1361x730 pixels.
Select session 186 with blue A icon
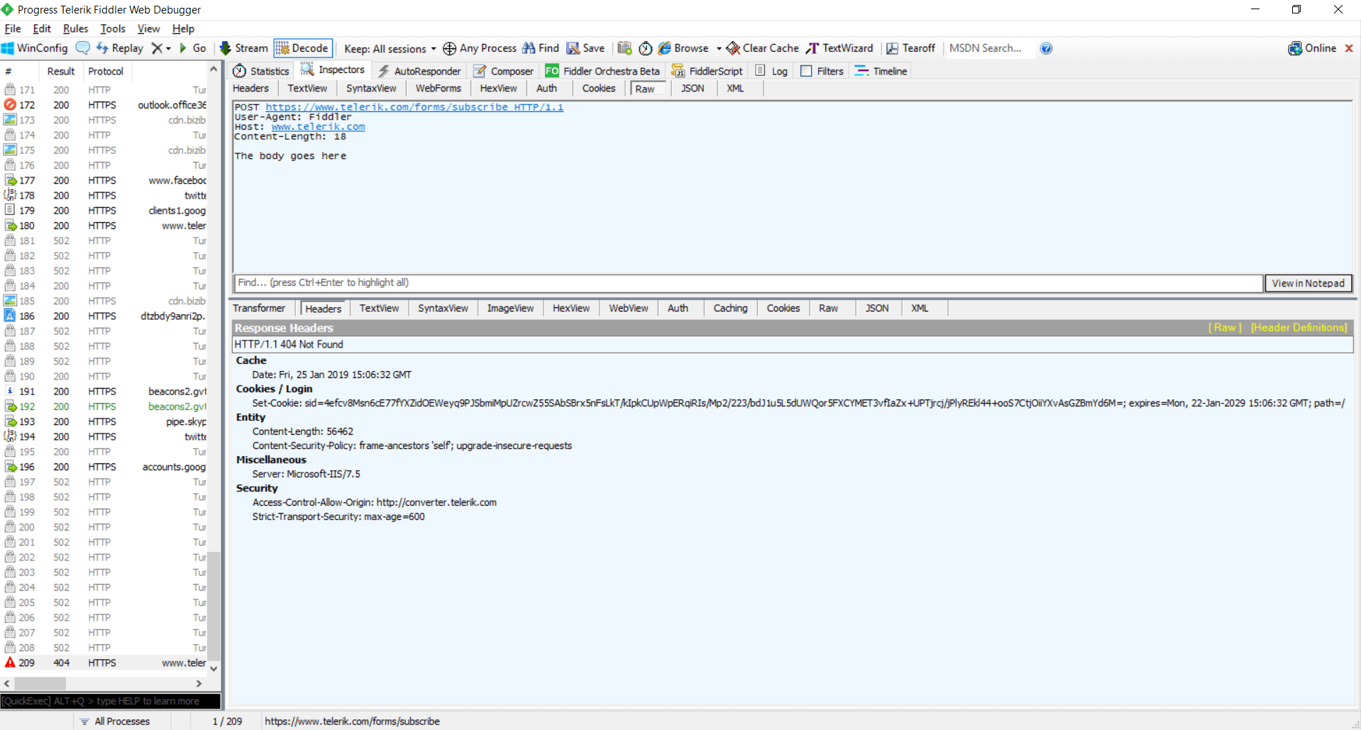point(104,316)
